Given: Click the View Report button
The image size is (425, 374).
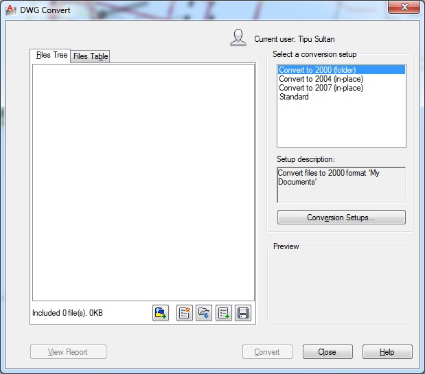Looking at the screenshot, I should [68, 352].
